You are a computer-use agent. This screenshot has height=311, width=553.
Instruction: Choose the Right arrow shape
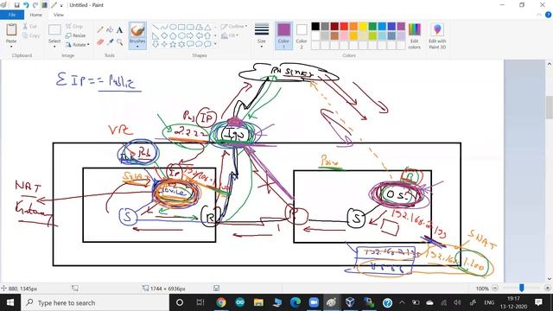tap(190, 35)
